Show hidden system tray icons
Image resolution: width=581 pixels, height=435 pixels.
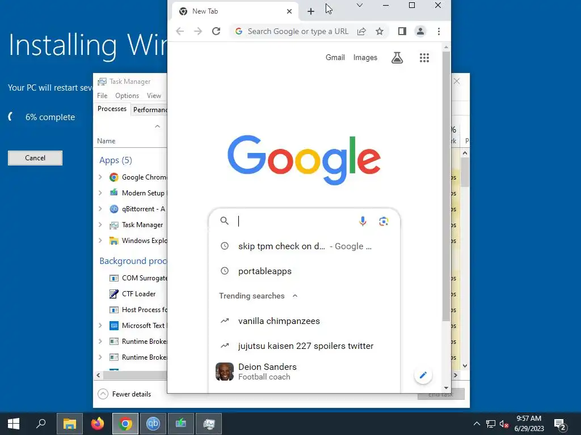pyautogui.click(x=477, y=424)
